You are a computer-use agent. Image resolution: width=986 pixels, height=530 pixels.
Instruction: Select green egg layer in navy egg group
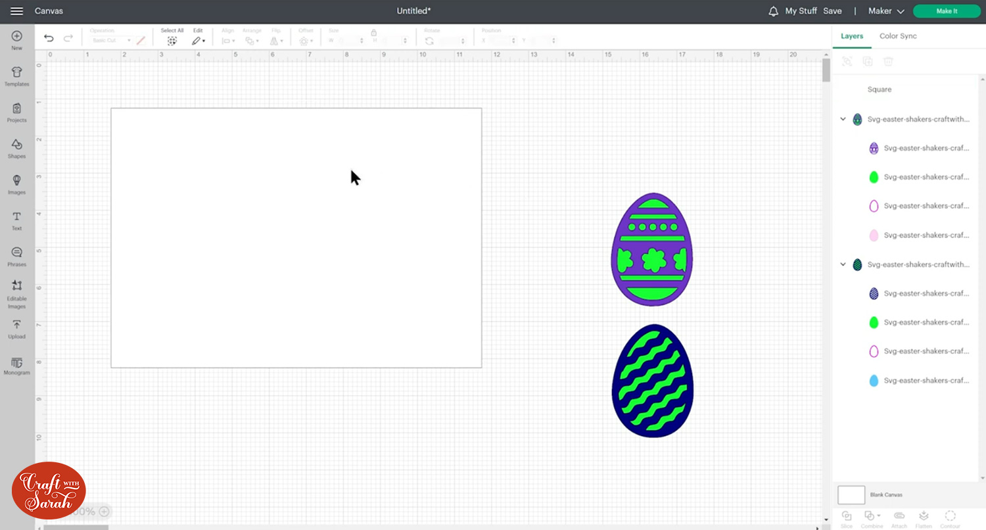[918, 322]
